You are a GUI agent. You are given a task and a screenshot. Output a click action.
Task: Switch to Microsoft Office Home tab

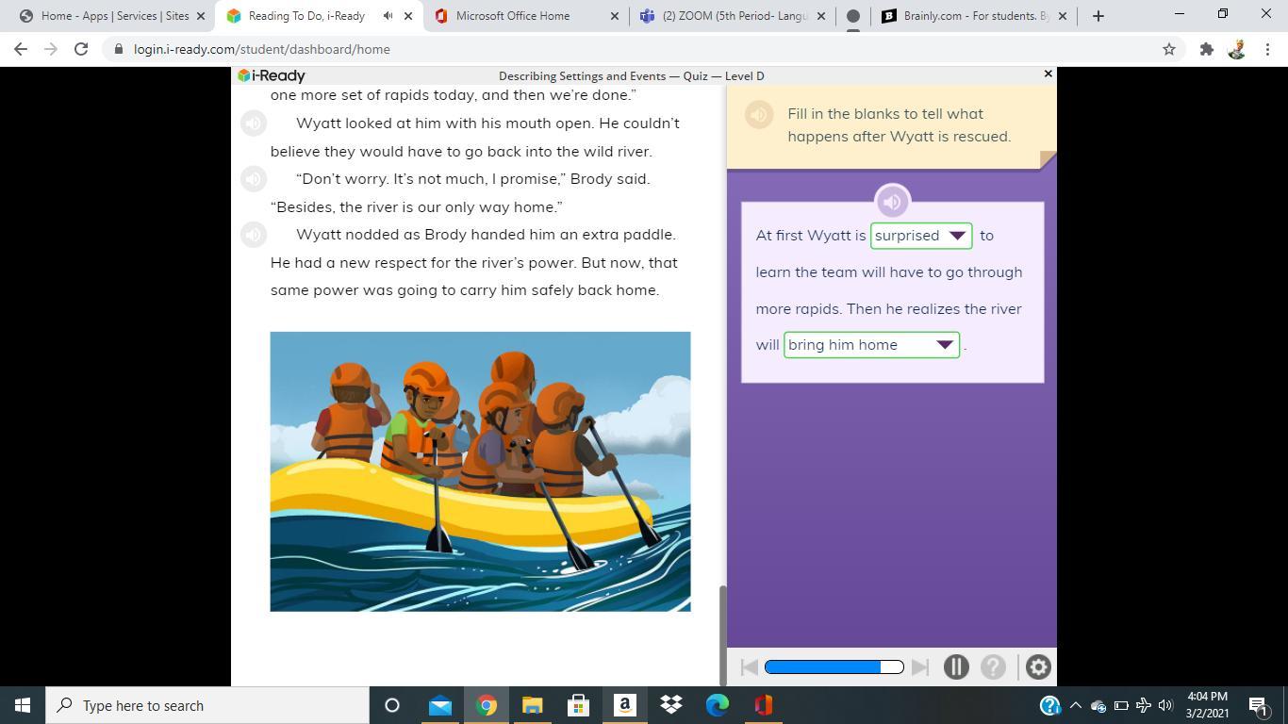point(512,16)
